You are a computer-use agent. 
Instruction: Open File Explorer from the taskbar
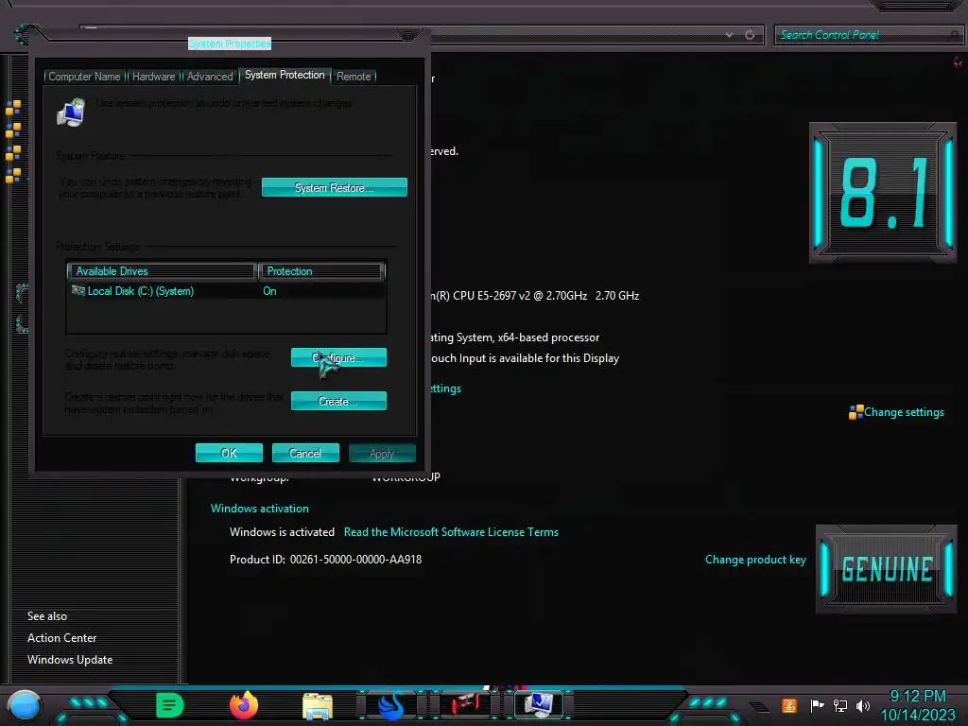(318, 705)
